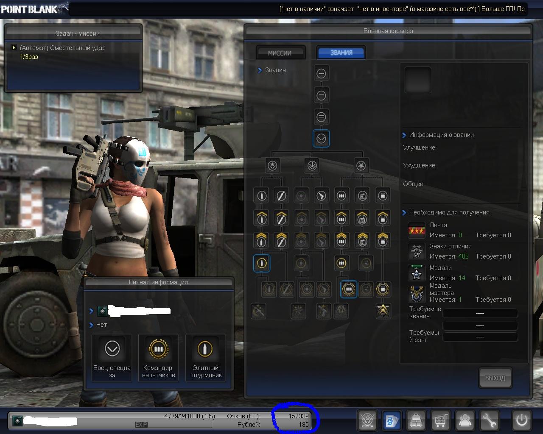This screenshot has width=543, height=434.
Task: Click the Командир налетчиков equipped title slot
Action: 158,357
